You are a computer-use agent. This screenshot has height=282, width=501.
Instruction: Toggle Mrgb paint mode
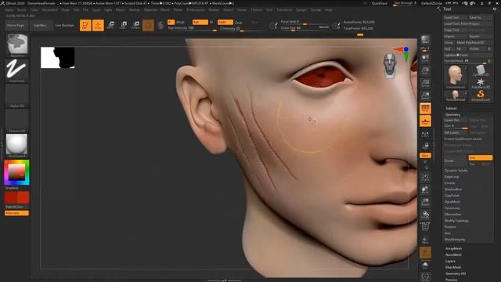tap(181, 22)
